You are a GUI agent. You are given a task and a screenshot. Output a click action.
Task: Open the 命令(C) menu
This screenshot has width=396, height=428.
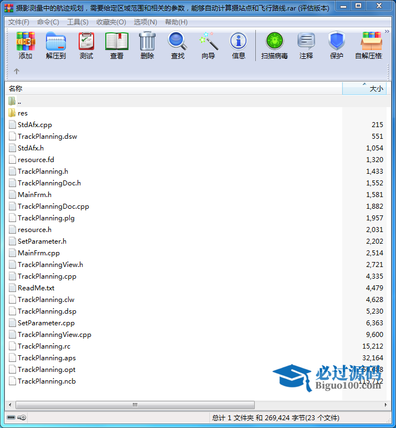pos(48,22)
